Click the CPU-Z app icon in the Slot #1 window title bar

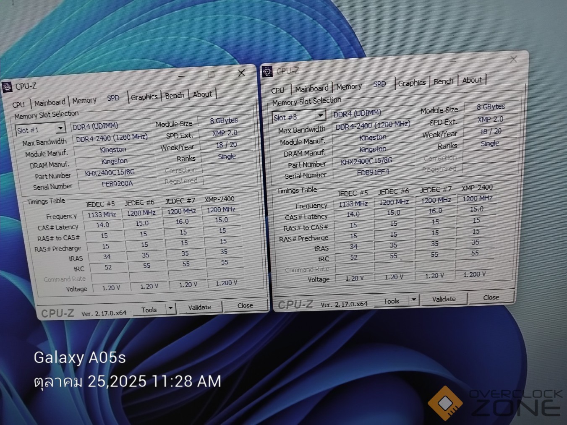(7, 87)
